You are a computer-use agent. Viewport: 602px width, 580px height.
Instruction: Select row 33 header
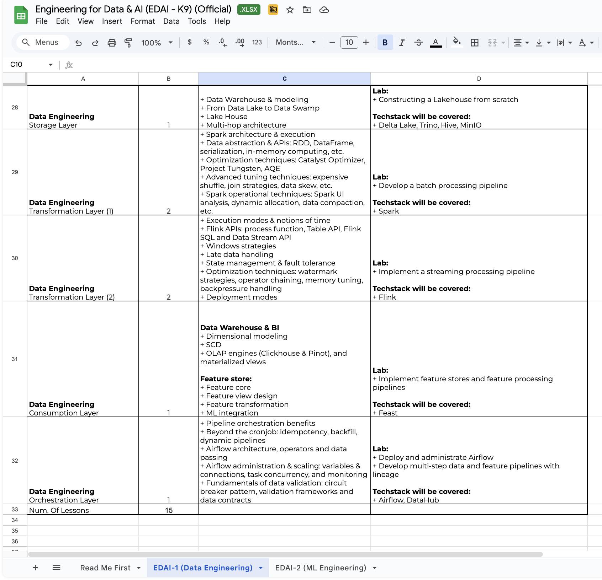(15, 509)
